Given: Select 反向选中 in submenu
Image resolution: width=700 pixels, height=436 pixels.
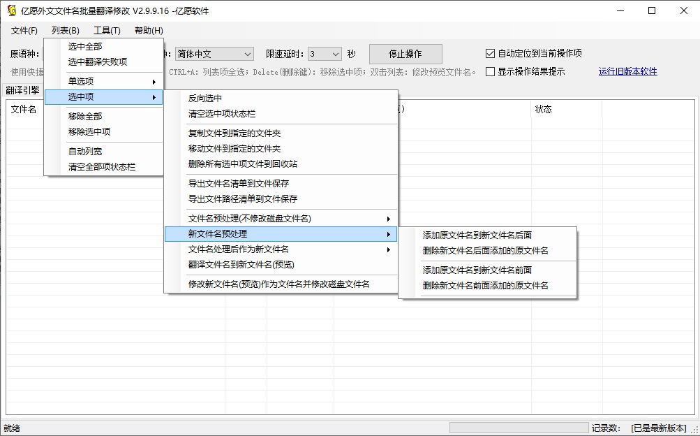Looking at the screenshot, I should click(281, 99).
